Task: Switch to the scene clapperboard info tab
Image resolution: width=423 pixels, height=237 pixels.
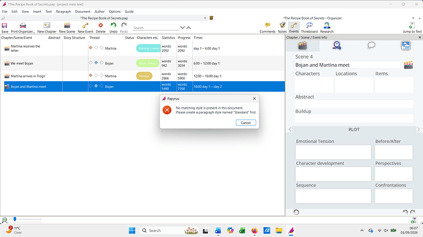Action: point(303,46)
